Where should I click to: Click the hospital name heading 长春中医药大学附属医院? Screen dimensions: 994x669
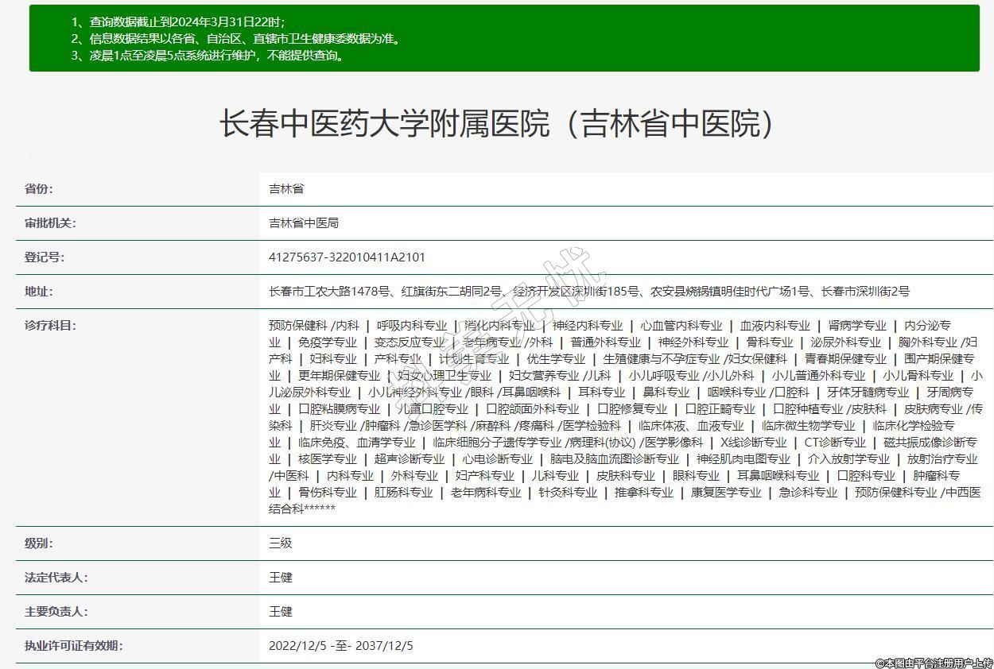coord(496,124)
